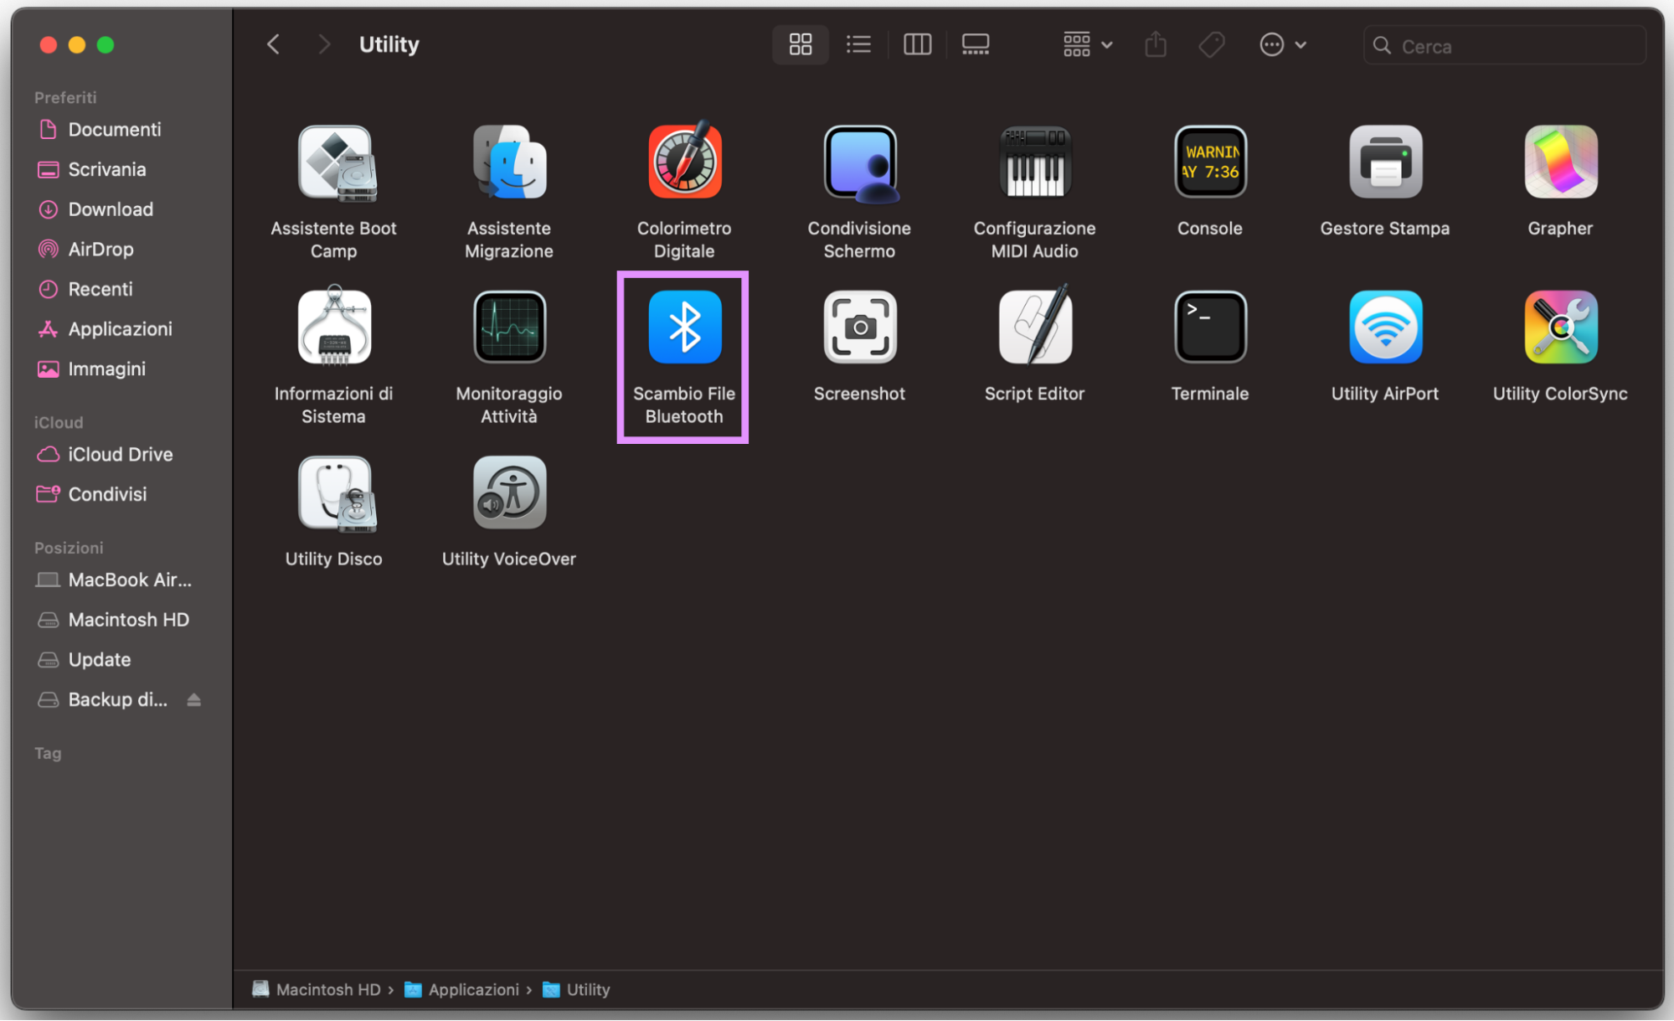
Task: Open Utility Disco
Action: [x=333, y=492]
